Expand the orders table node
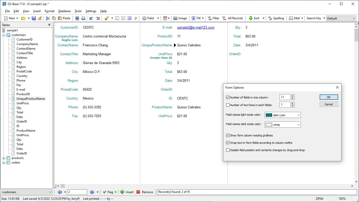359x202 pixels. 4,163
